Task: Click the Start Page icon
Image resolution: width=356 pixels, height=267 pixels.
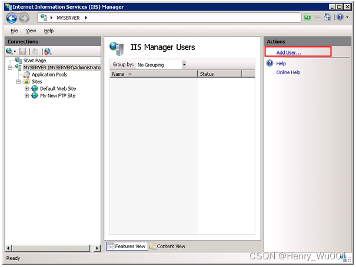Action: tap(18, 60)
